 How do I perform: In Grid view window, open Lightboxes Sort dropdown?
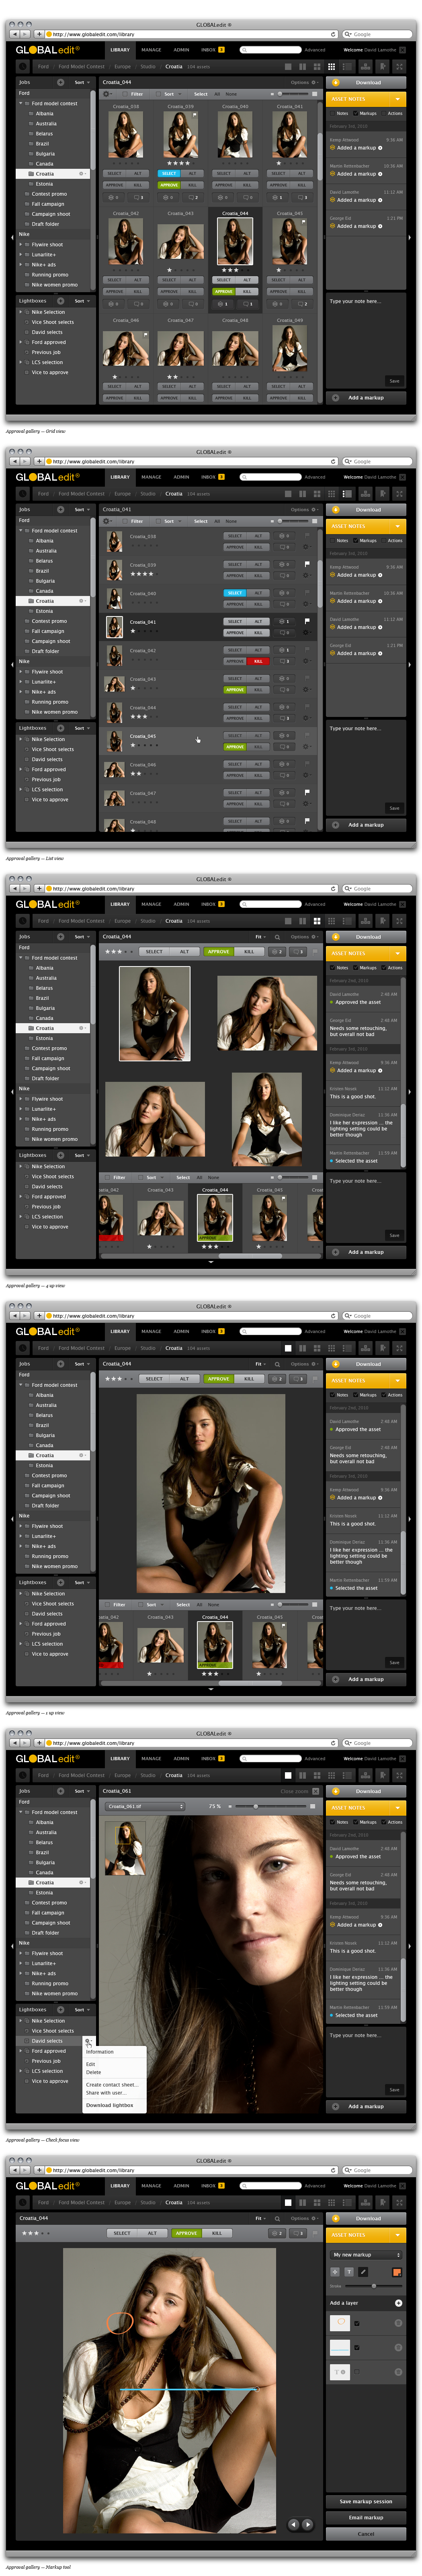81,301
